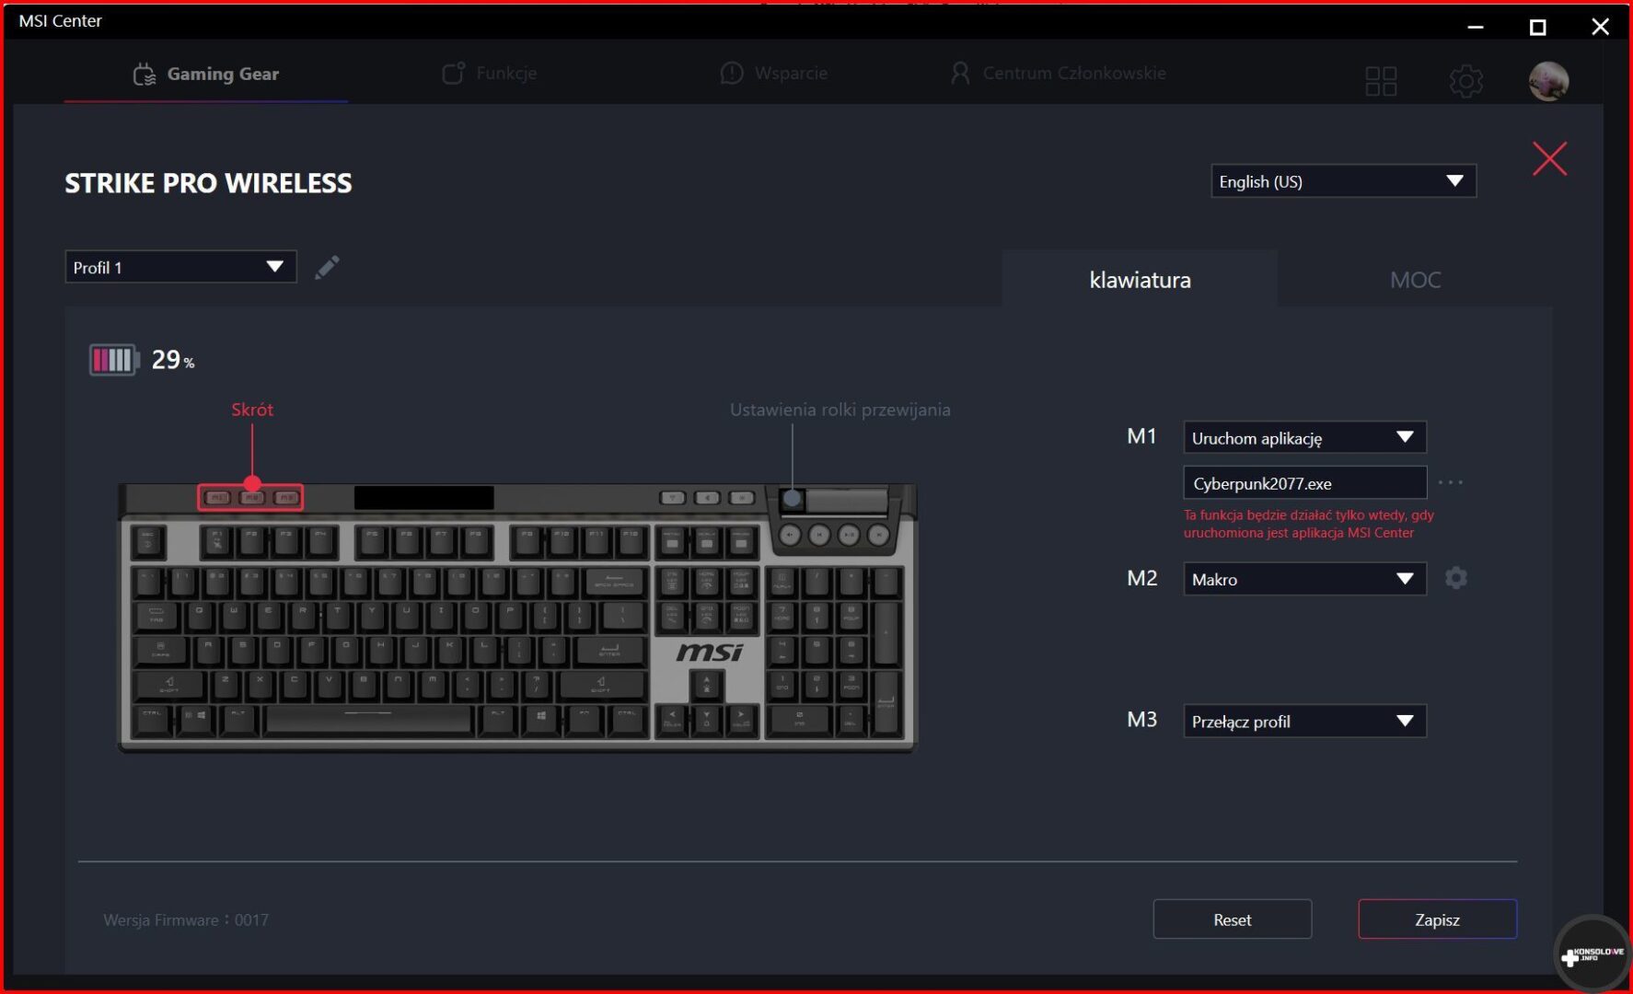Image resolution: width=1633 pixels, height=994 pixels.
Task: Click the Zapisz button
Action: [x=1437, y=919]
